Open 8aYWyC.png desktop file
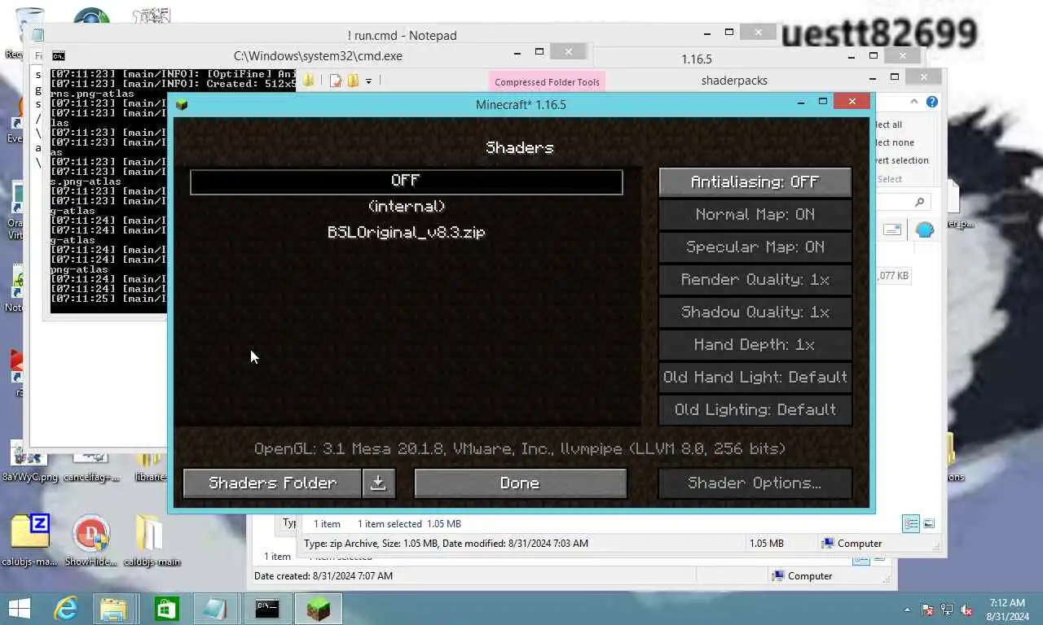The height and width of the screenshot is (625, 1043). click(x=30, y=461)
